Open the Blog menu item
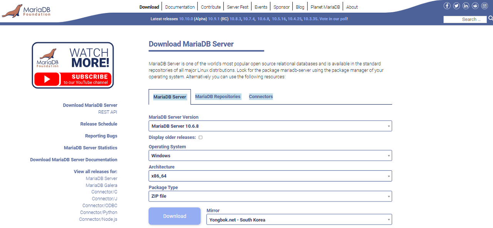 coord(300,7)
